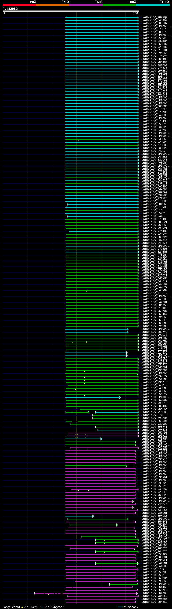
Task: Select label UniRef100_Q52KF0
Action: coord(154,468)
